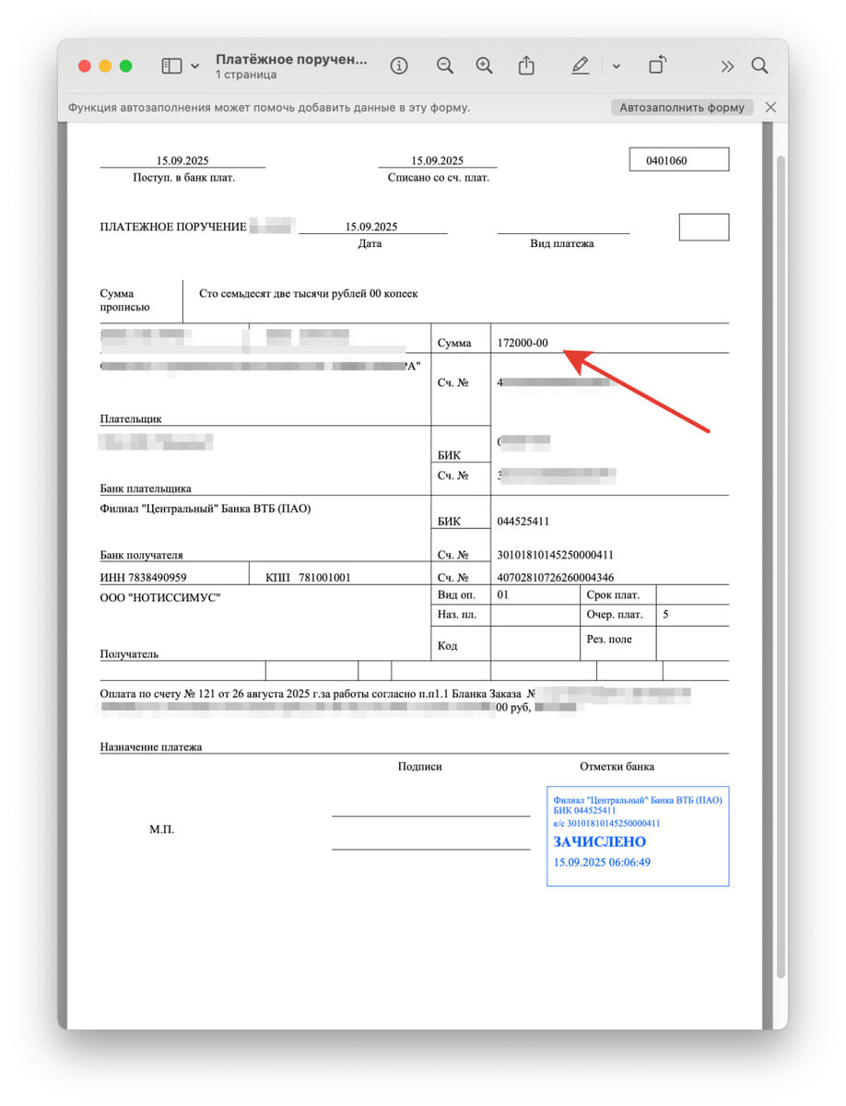
Task: Close the Preview window
Action: 85,66
